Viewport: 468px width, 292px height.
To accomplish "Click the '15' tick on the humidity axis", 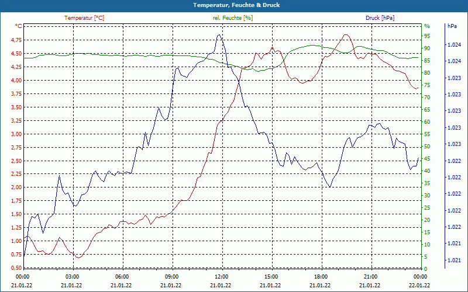I will [x=427, y=232].
